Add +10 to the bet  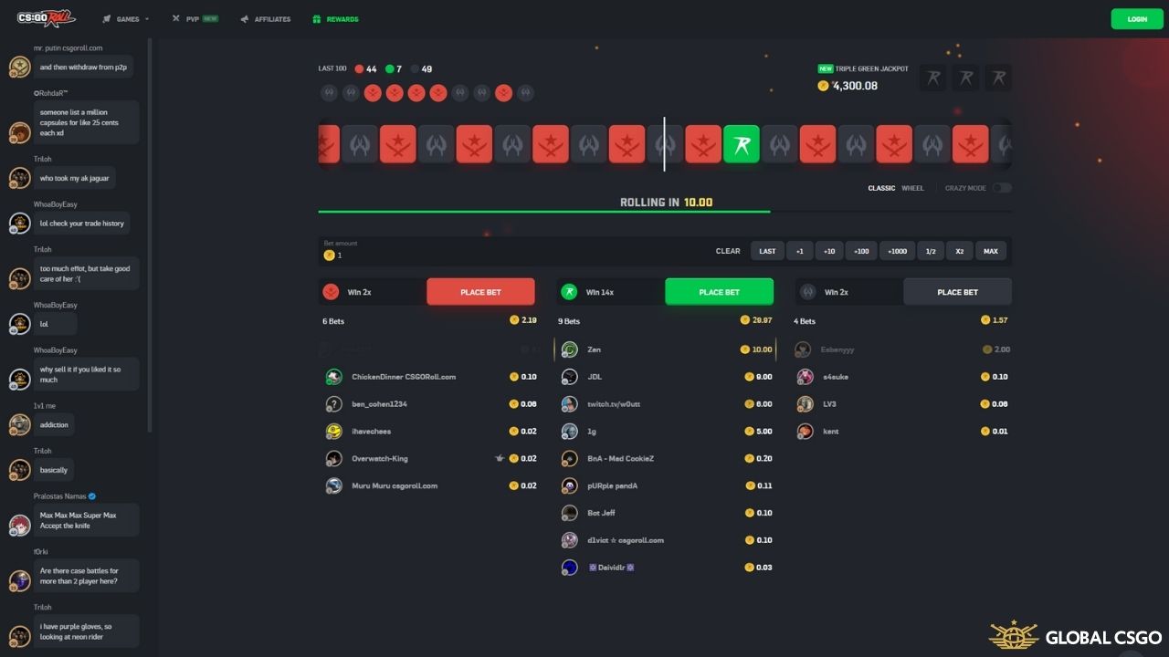coord(829,251)
